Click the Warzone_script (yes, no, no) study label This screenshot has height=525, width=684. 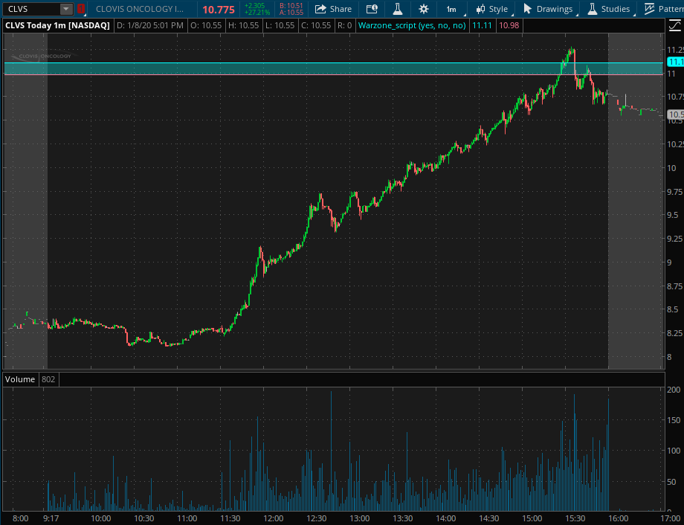[x=412, y=25]
